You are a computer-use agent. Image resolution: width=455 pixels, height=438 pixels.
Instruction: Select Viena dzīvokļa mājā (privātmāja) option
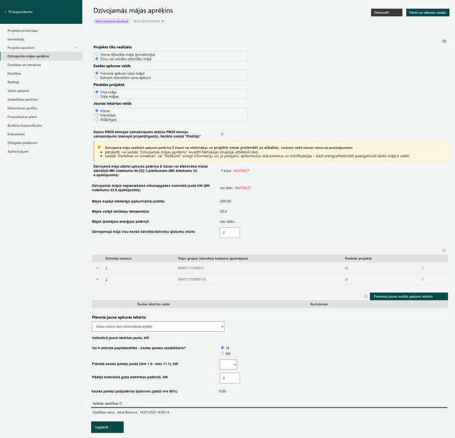coord(97,54)
